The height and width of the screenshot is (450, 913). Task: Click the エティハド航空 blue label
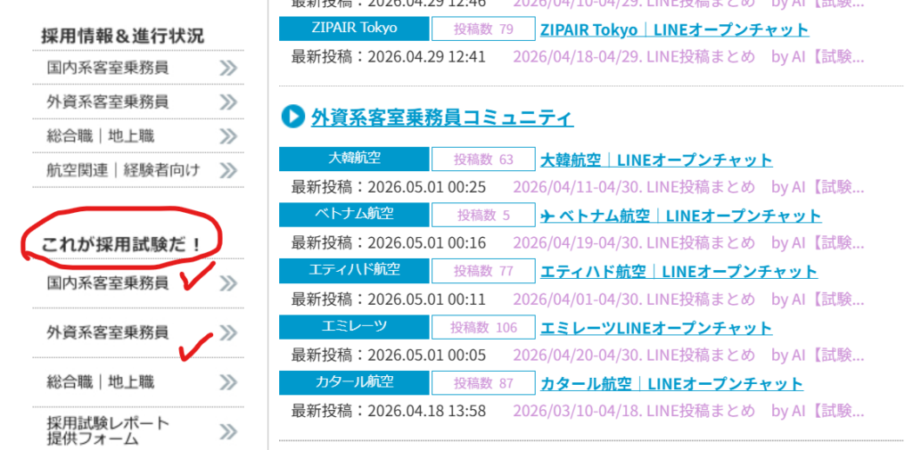click(x=354, y=270)
